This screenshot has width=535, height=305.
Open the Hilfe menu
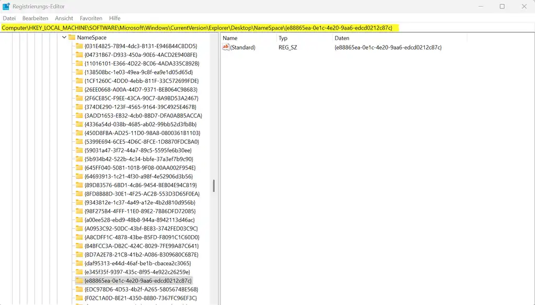114,18
